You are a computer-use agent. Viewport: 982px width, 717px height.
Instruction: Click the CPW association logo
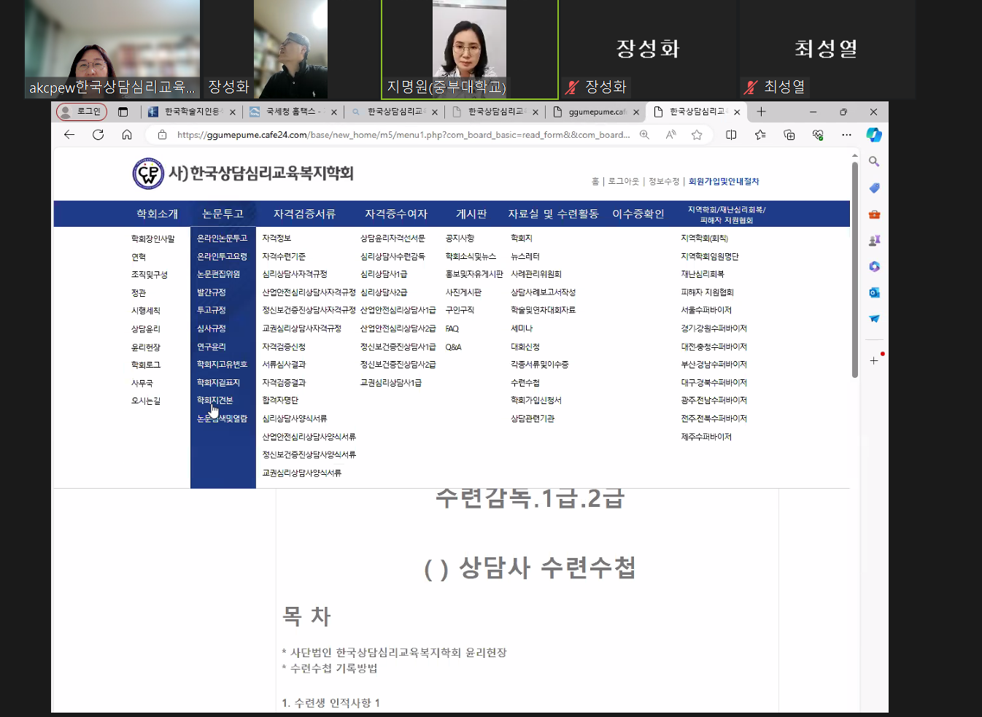148,174
